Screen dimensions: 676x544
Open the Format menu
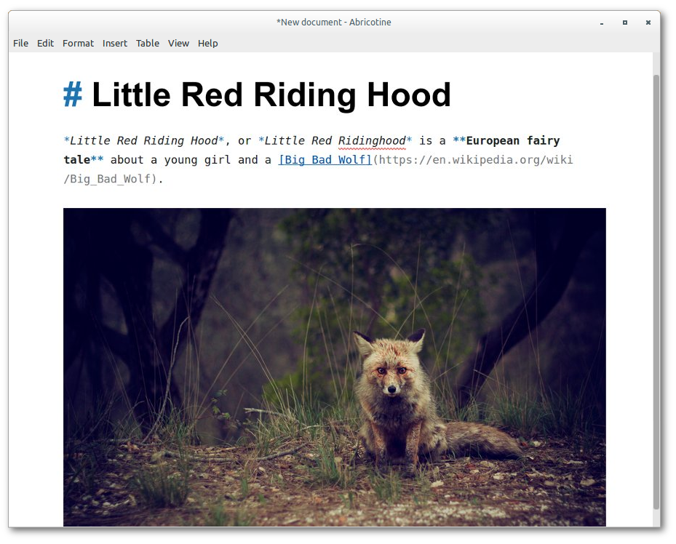78,44
